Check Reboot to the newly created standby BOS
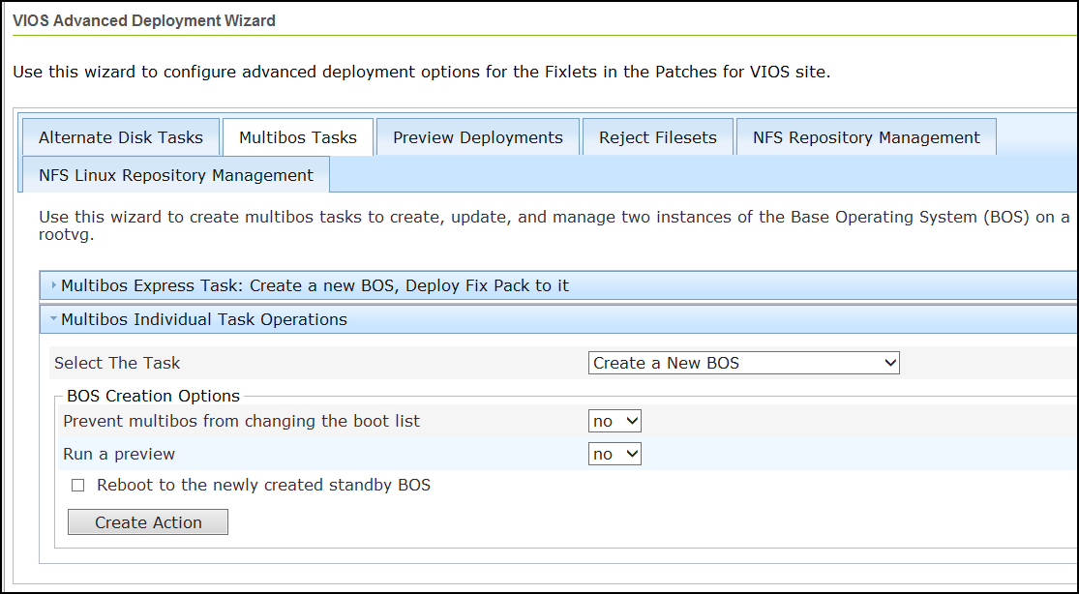This screenshot has width=1079, height=594. click(x=77, y=485)
